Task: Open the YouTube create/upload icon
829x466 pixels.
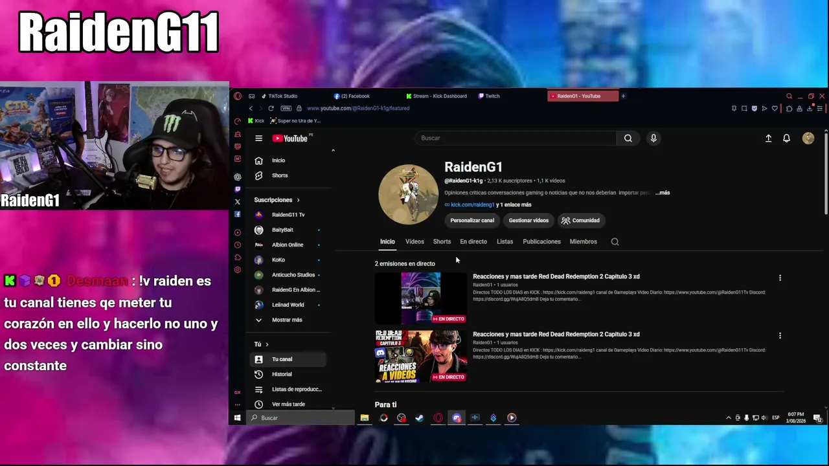Action: [x=768, y=138]
